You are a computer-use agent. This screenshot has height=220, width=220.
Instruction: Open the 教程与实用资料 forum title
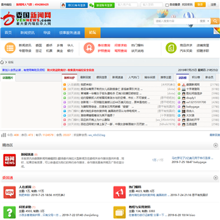[139, 207]
